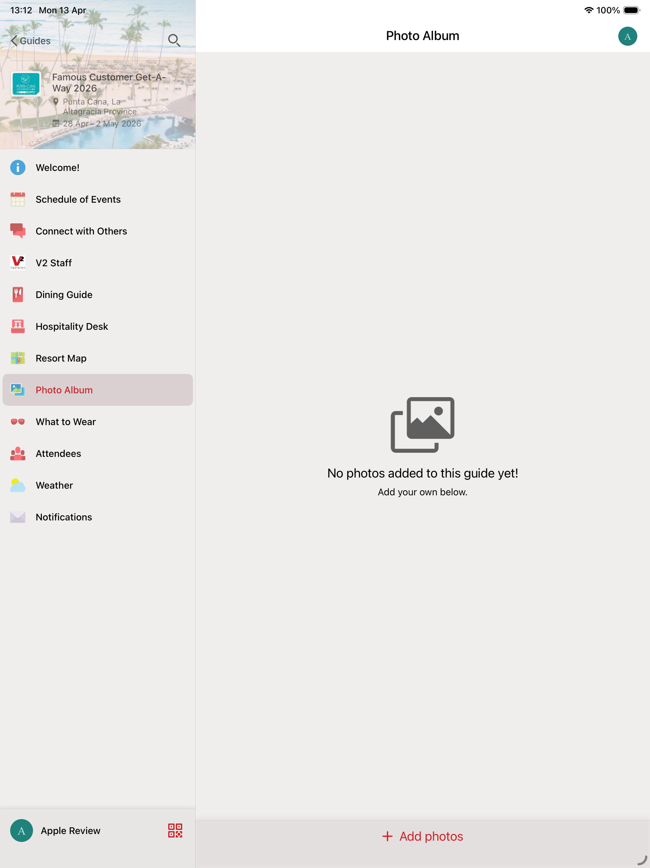Click the Welcome info icon

coord(18,167)
